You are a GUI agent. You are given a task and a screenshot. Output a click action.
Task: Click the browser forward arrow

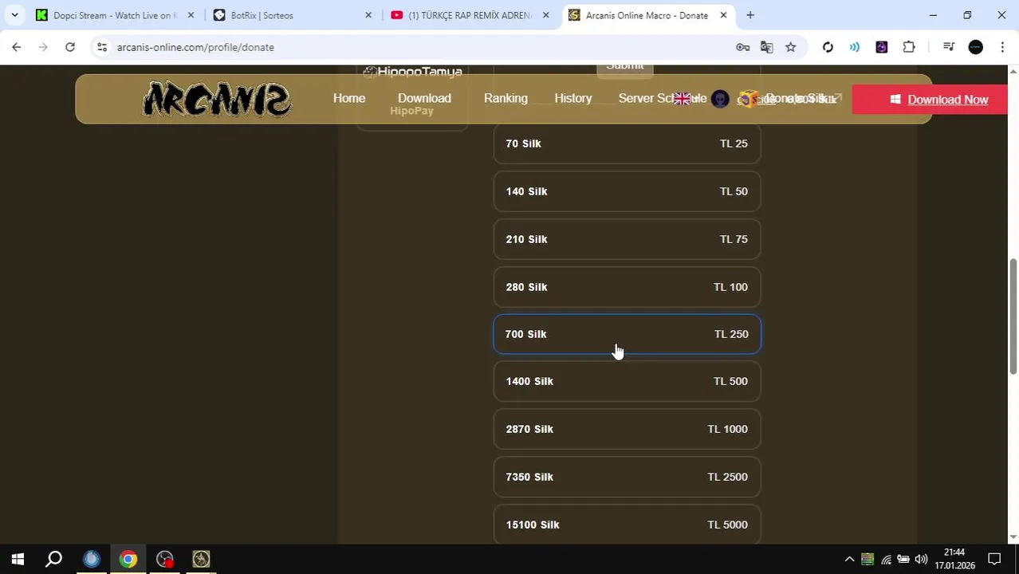[43, 47]
